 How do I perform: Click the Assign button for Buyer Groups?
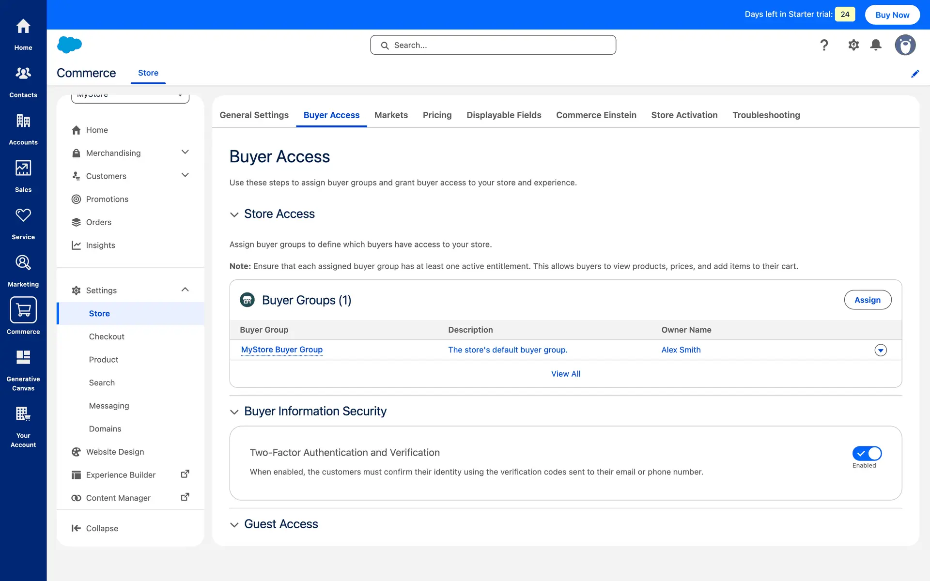pos(868,300)
